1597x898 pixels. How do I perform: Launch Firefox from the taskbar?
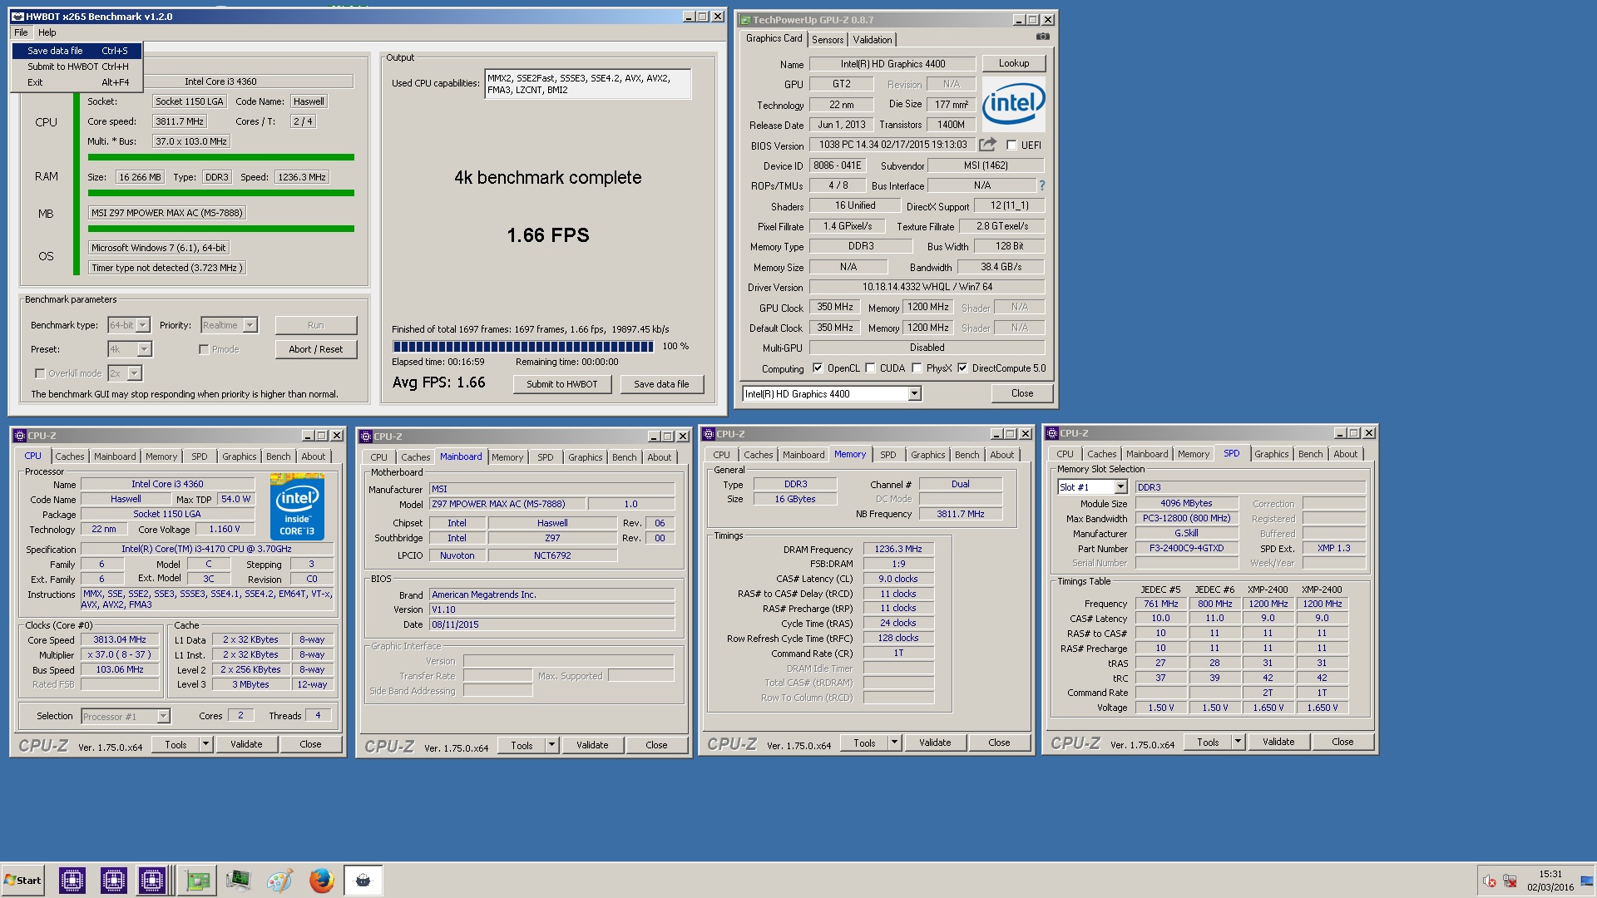pyautogui.click(x=321, y=881)
